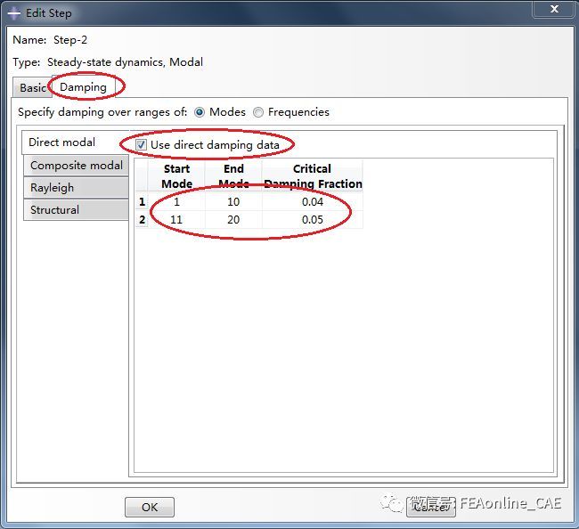Open the Direct modal side tab
Viewport: 579px width, 529px height.
[62, 142]
